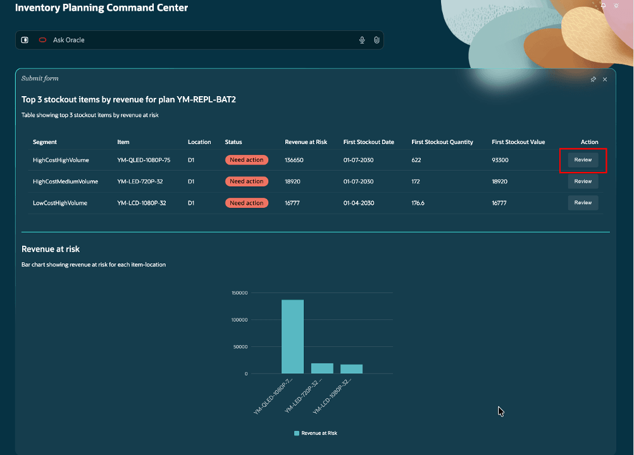Close the Submit form card

(605, 79)
